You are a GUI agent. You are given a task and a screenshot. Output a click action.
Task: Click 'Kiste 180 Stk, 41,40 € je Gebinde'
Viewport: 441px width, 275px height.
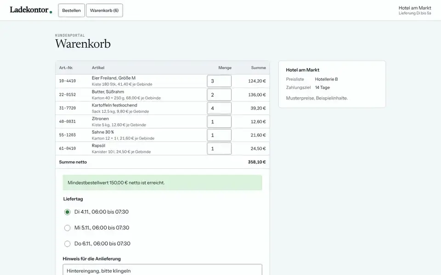click(x=122, y=84)
